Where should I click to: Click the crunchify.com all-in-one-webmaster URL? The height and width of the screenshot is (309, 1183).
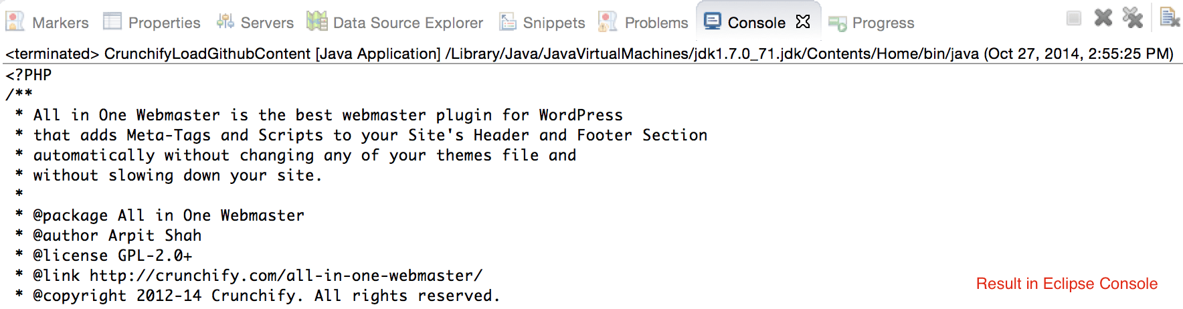(x=286, y=276)
